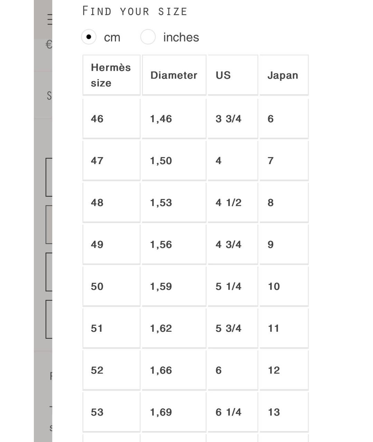This screenshot has width=373, height=442.
Task: Click Japan size 11 cell
Action: point(284,328)
